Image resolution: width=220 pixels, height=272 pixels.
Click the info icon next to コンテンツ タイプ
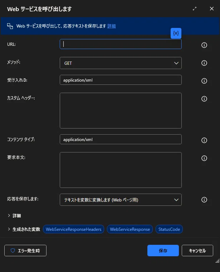[x=204, y=140]
